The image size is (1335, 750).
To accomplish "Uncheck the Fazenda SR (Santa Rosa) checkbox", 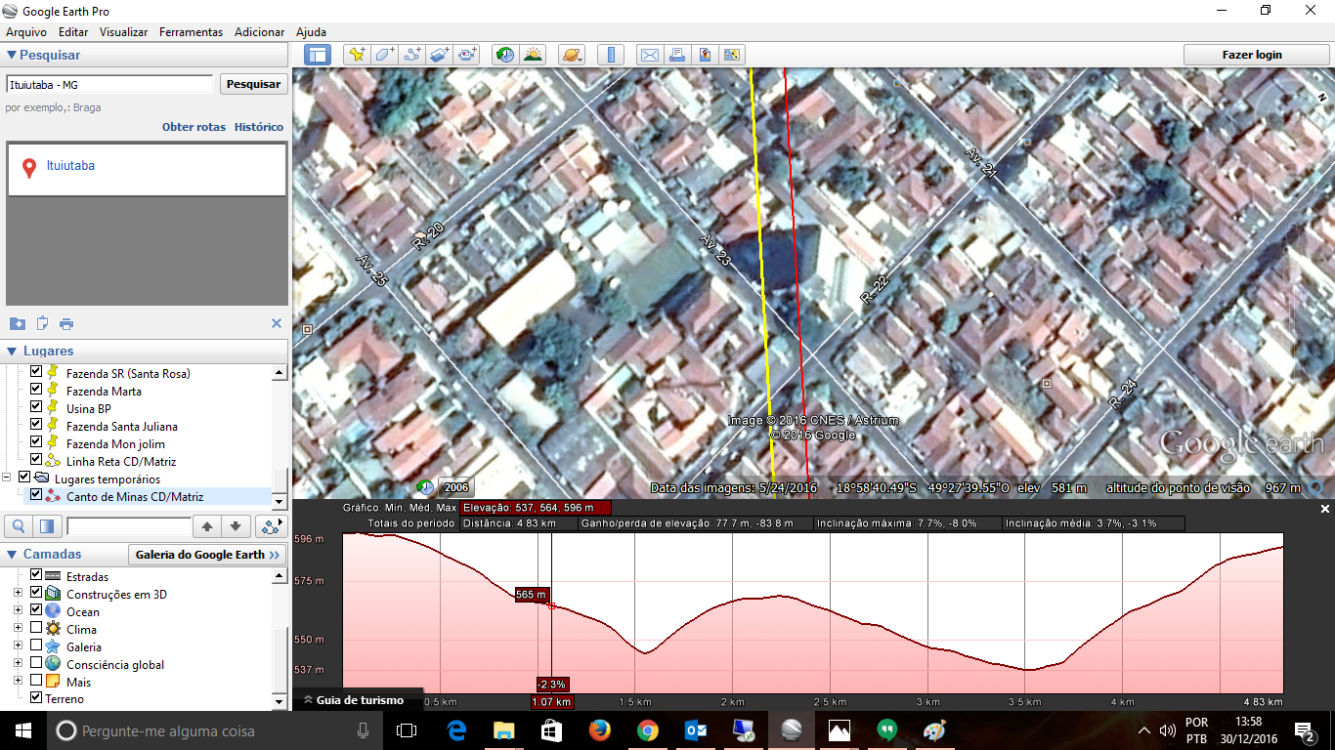I will pos(36,373).
